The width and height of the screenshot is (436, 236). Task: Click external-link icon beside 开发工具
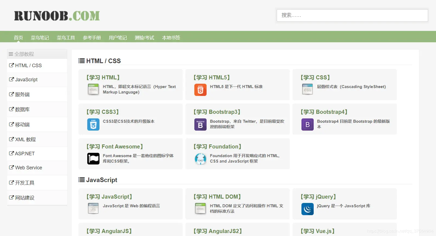pos(11,183)
